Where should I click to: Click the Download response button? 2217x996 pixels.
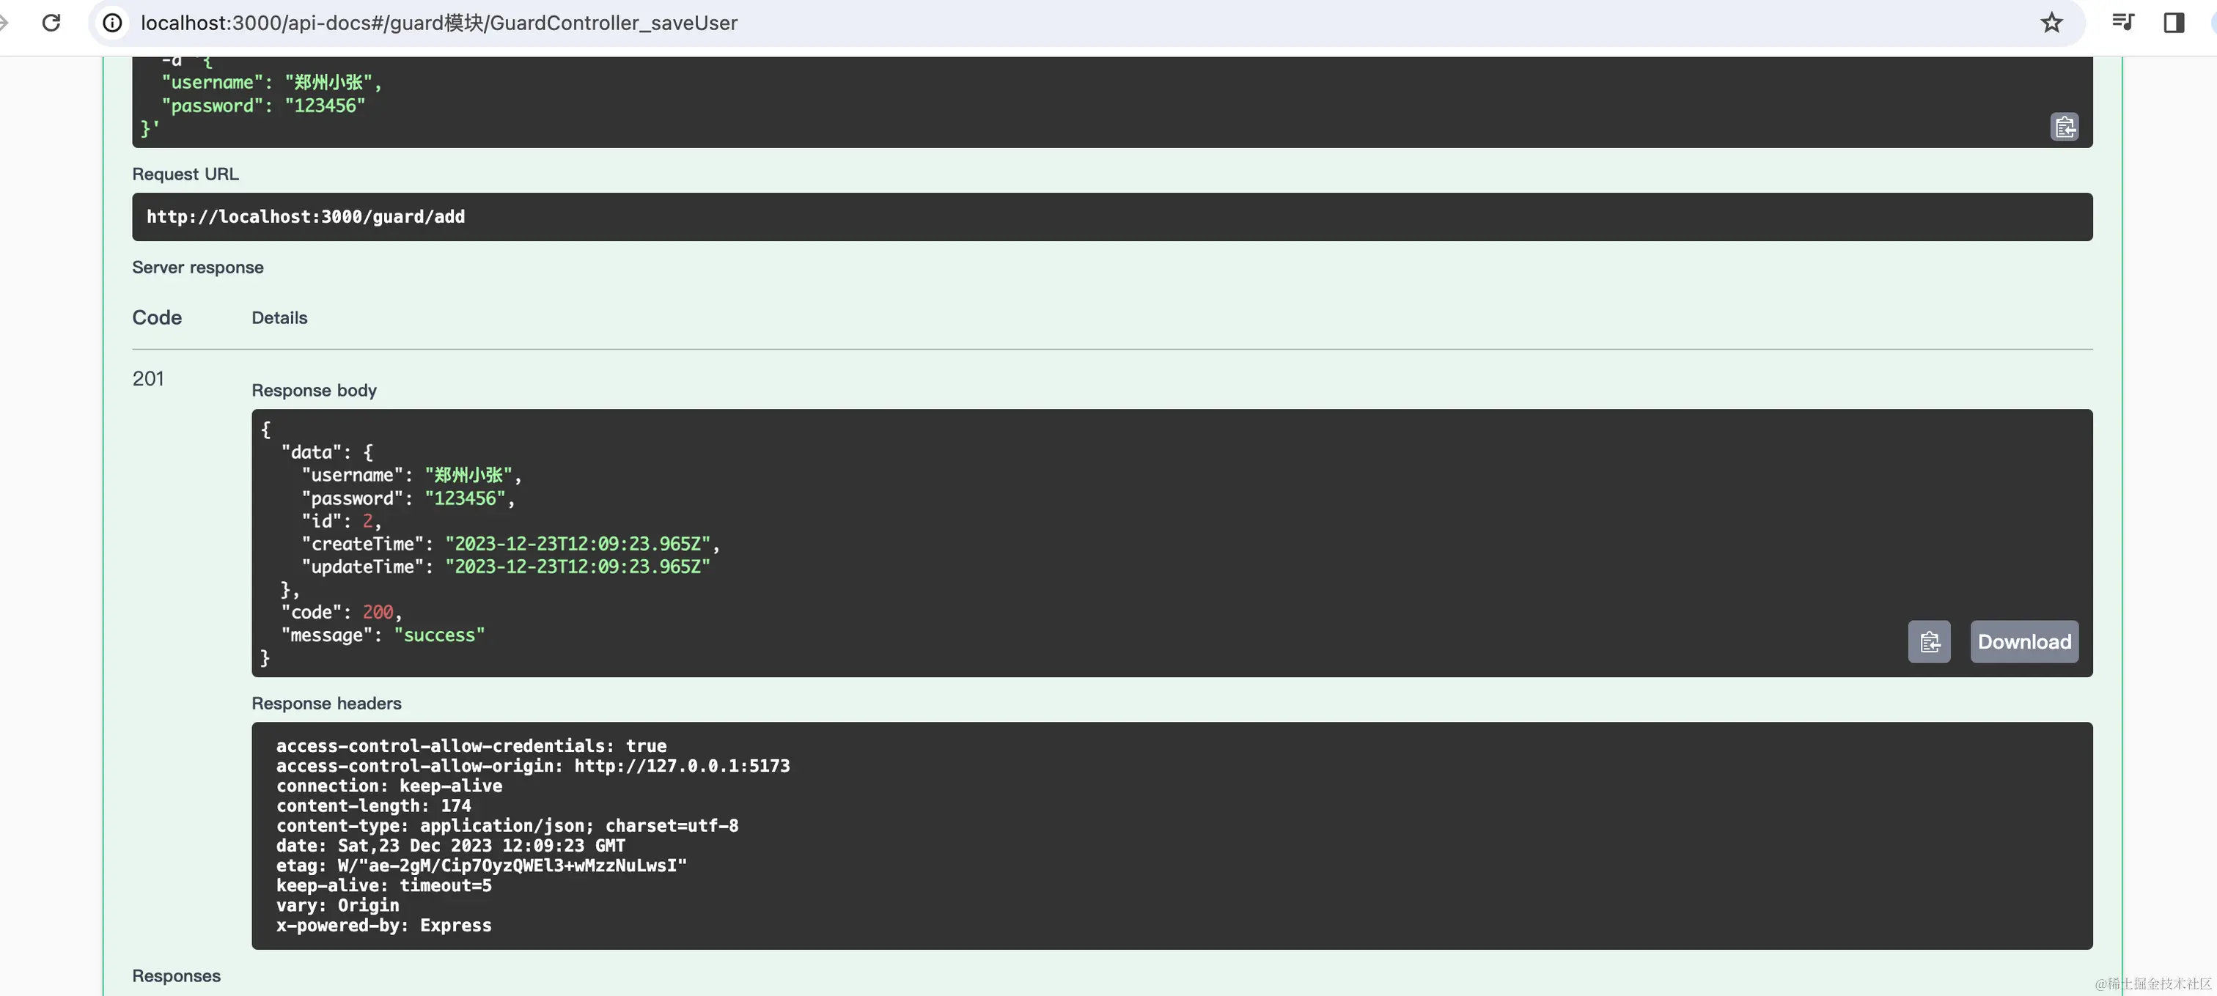tap(2023, 641)
